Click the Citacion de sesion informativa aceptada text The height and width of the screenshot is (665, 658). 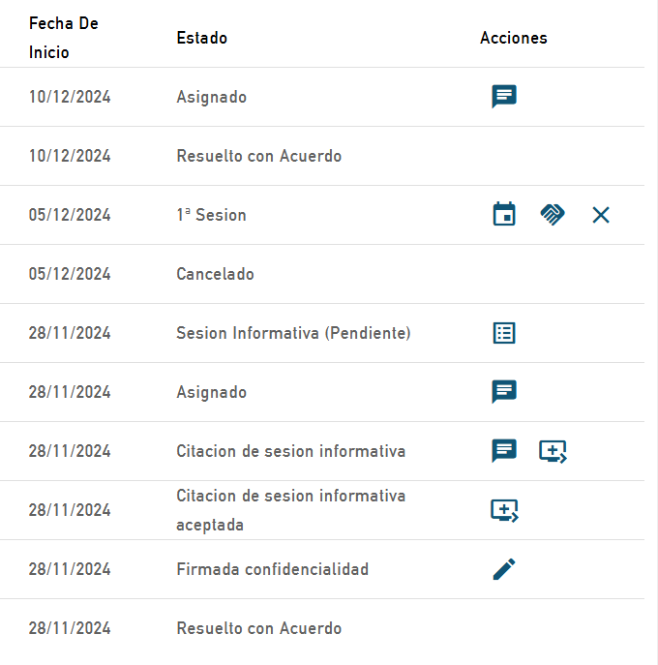(x=290, y=510)
